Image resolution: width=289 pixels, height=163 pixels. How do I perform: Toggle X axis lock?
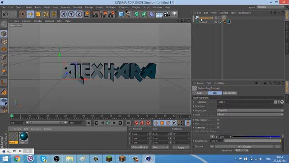(64, 14)
